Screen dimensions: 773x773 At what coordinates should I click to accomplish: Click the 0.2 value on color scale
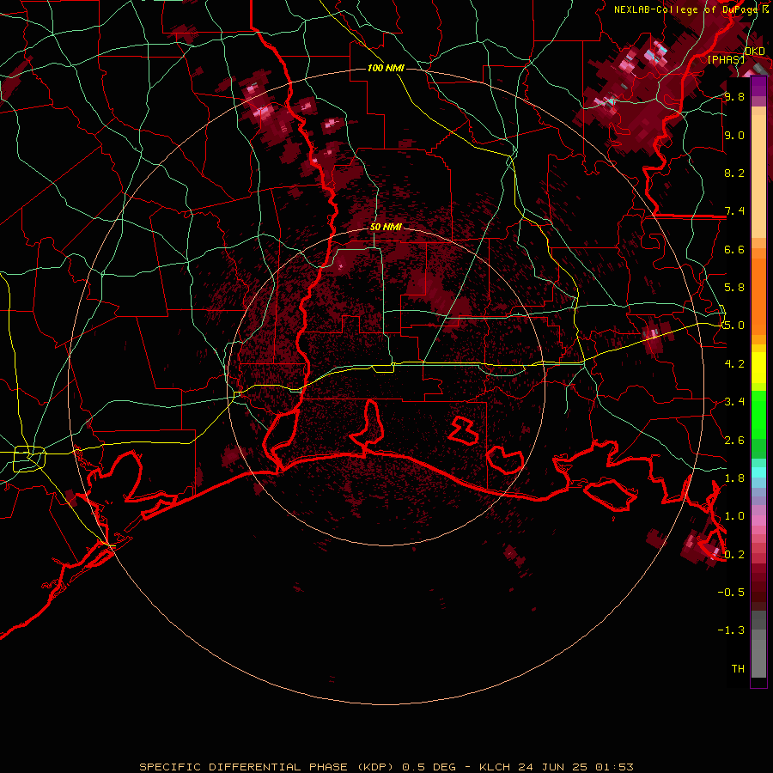pos(734,555)
